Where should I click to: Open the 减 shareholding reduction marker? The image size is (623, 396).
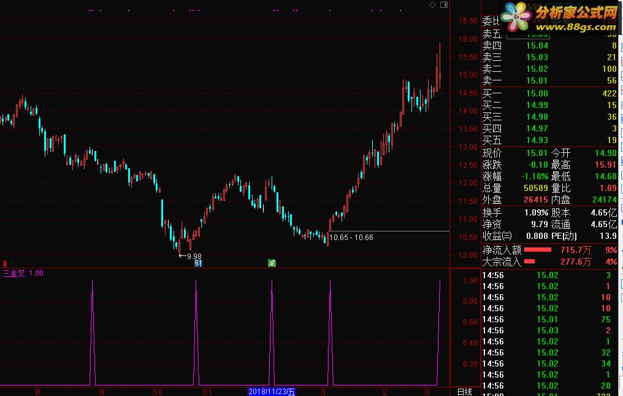(272, 263)
